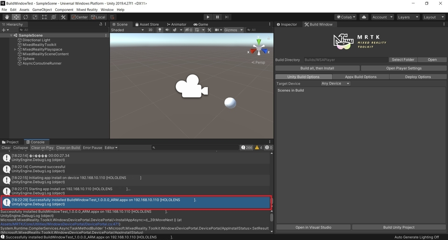The width and height of the screenshot is (448, 240).
Task: Clear the console log
Action: [x=6, y=148]
